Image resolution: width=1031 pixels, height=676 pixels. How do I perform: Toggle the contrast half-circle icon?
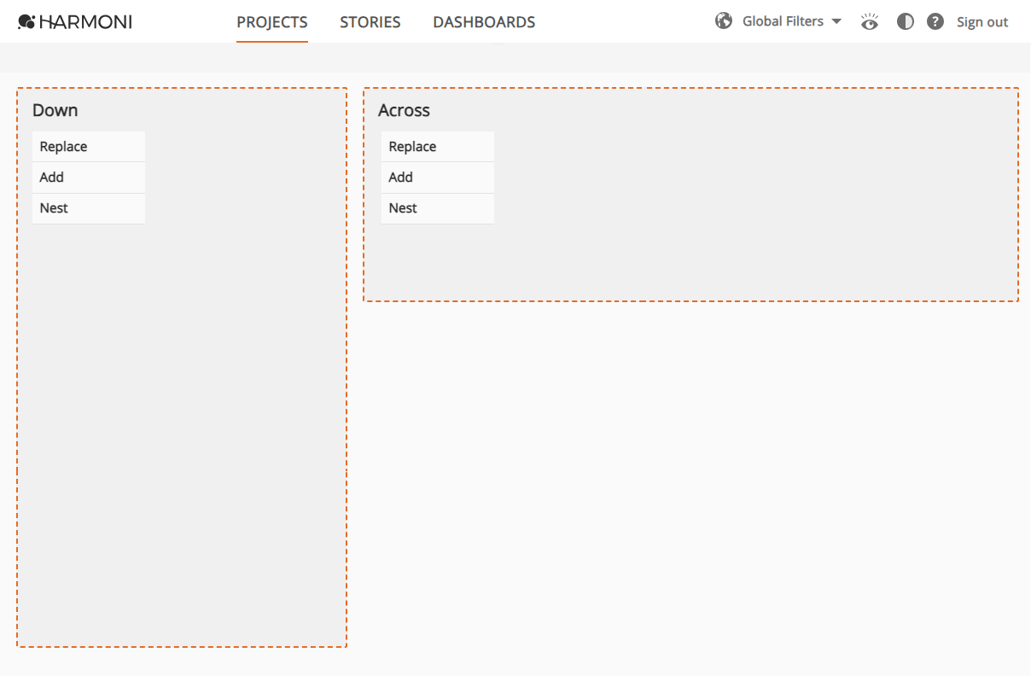(x=906, y=21)
